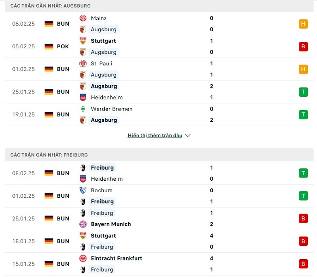Click the Mainz club crest
317x277 pixels.
click(x=83, y=18)
